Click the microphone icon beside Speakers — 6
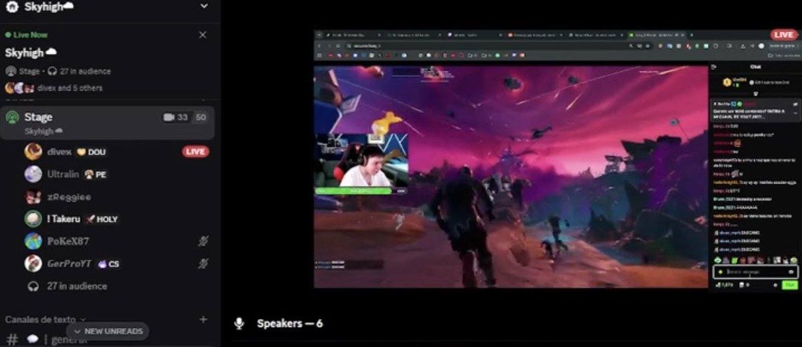This screenshot has width=802, height=347. tap(239, 324)
